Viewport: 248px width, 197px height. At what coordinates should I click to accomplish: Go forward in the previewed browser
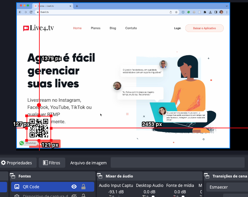tap(26, 12)
